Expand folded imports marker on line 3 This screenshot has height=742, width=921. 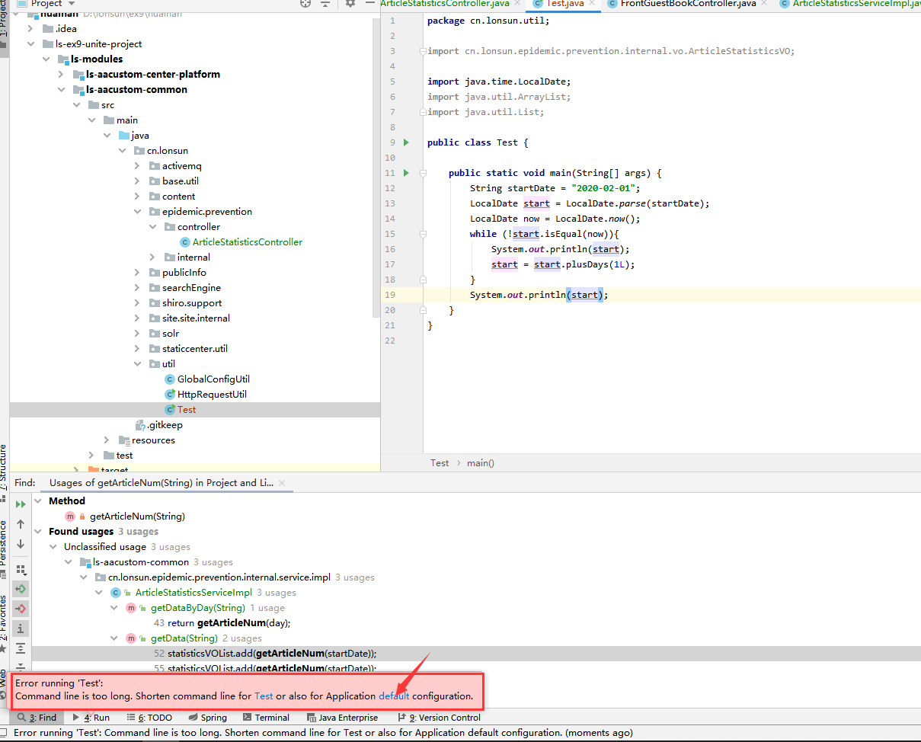[422, 51]
